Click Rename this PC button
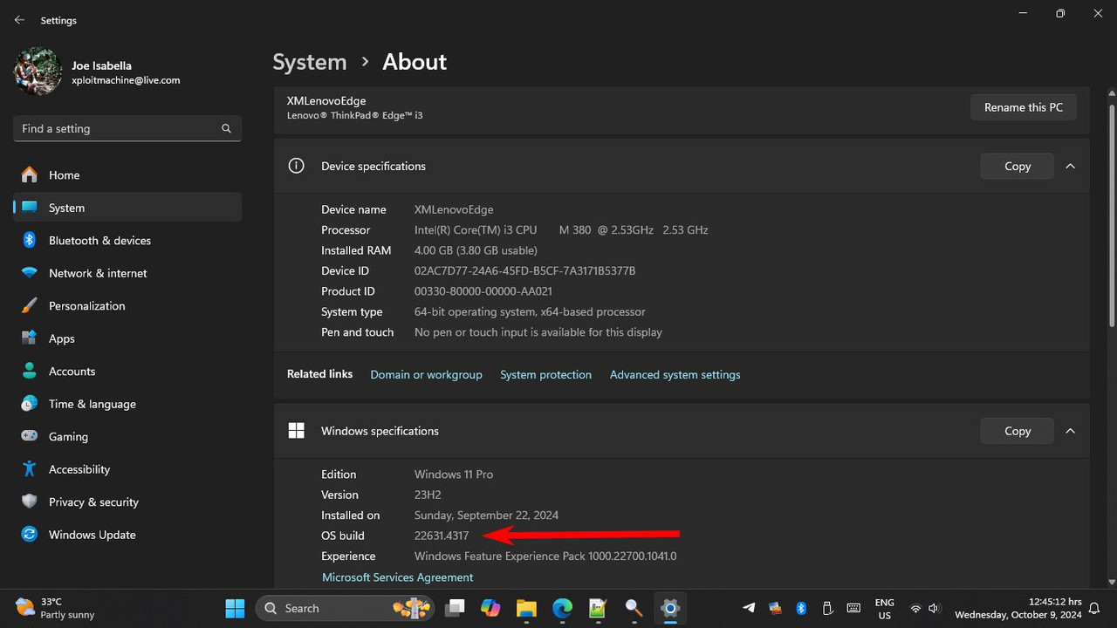The image size is (1117, 628). point(1024,107)
